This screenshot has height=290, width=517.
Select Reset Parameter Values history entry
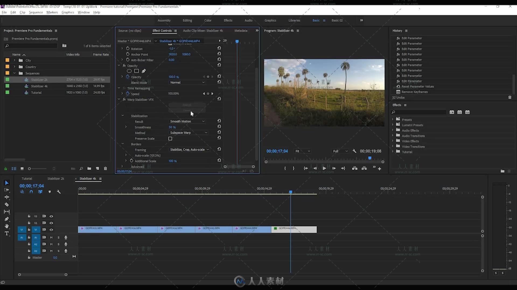[418, 86]
